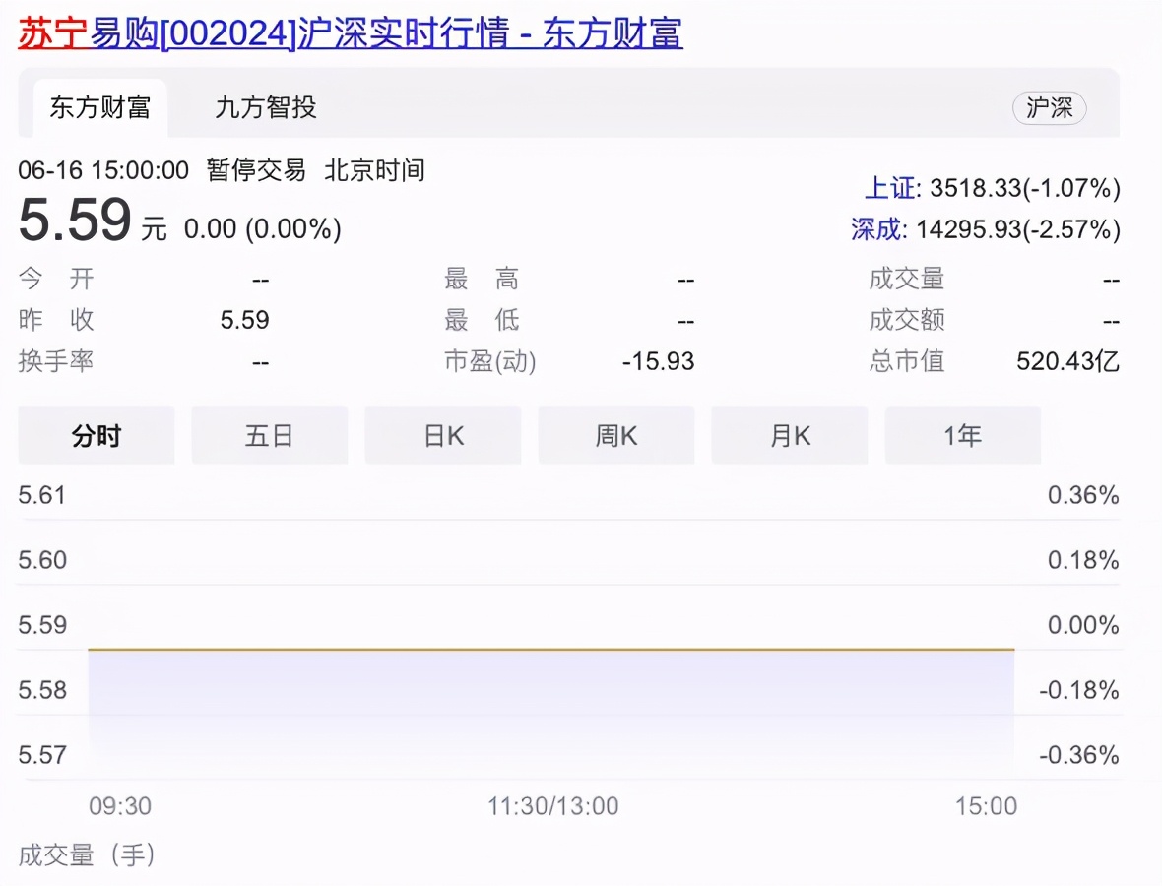This screenshot has height=886, width=1162.
Task: Select the 周K chart tab
Action: 616,435
